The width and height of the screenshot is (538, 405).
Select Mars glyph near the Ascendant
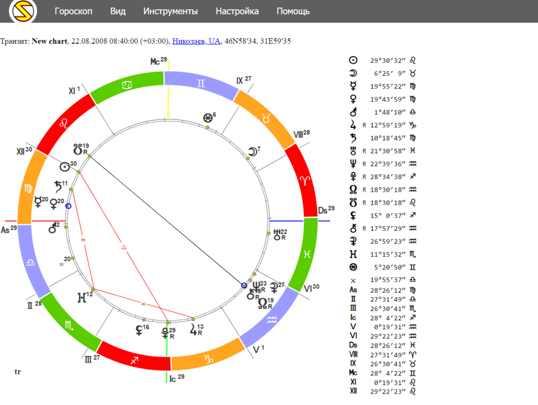pos(53,228)
